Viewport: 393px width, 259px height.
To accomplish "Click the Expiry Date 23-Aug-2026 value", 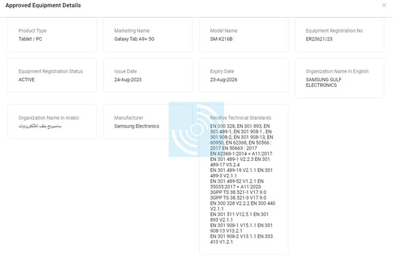I will 223,80.
